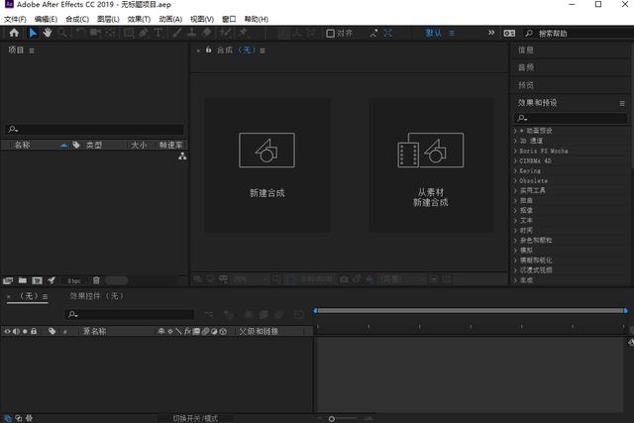Viewport: 634px width, 423px height.
Task: Click the 切换开关/模式 toggle button
Action: tap(196, 419)
